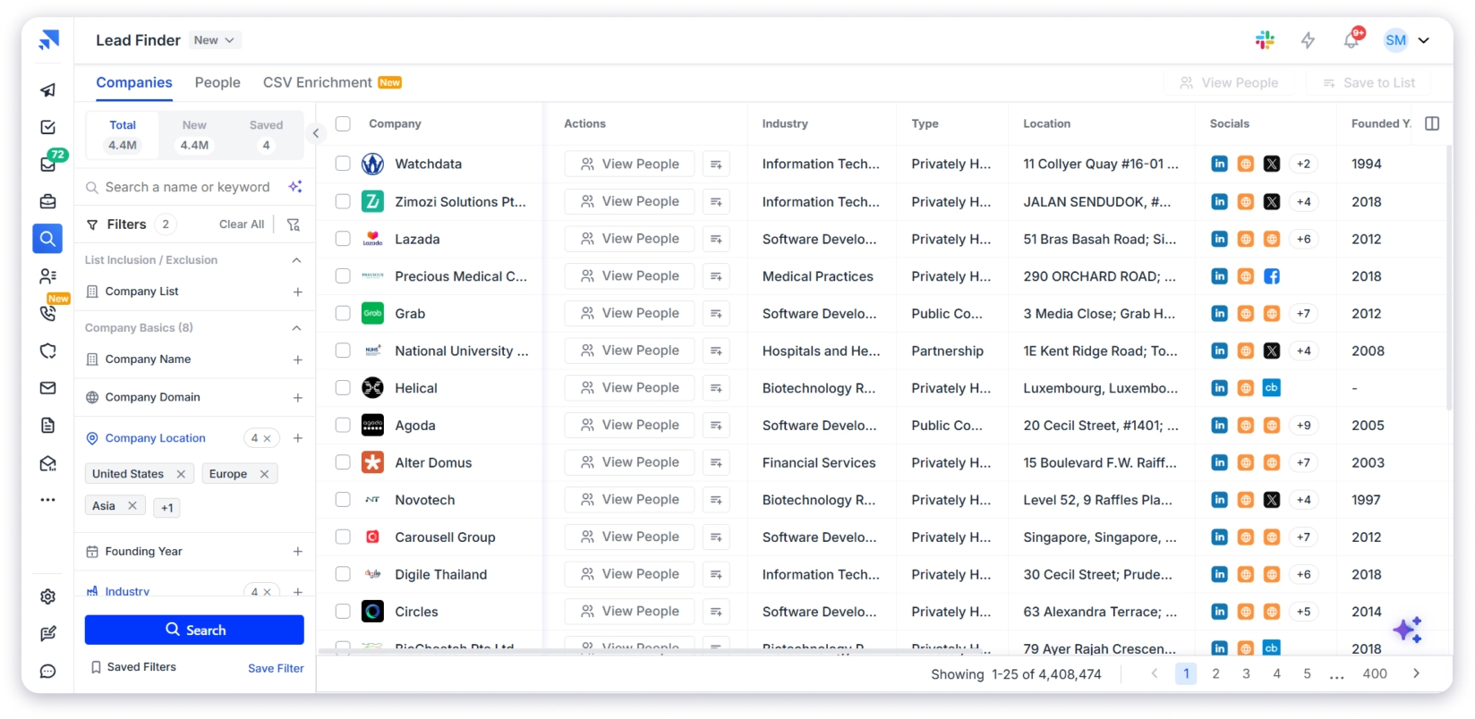Click Clear All filters
The width and height of the screenshot is (1475, 719).
point(242,224)
